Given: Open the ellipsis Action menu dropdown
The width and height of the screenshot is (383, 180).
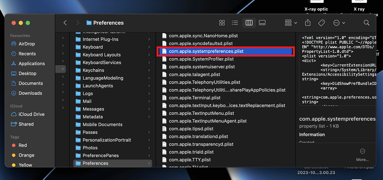Looking at the screenshot, I should pyautogui.click(x=339, y=23).
